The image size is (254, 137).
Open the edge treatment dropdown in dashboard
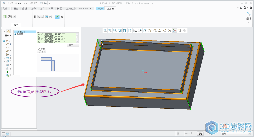11,17
